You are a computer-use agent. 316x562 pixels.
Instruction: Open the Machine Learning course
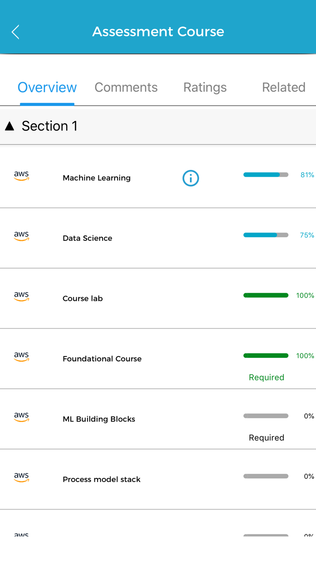pos(97,178)
